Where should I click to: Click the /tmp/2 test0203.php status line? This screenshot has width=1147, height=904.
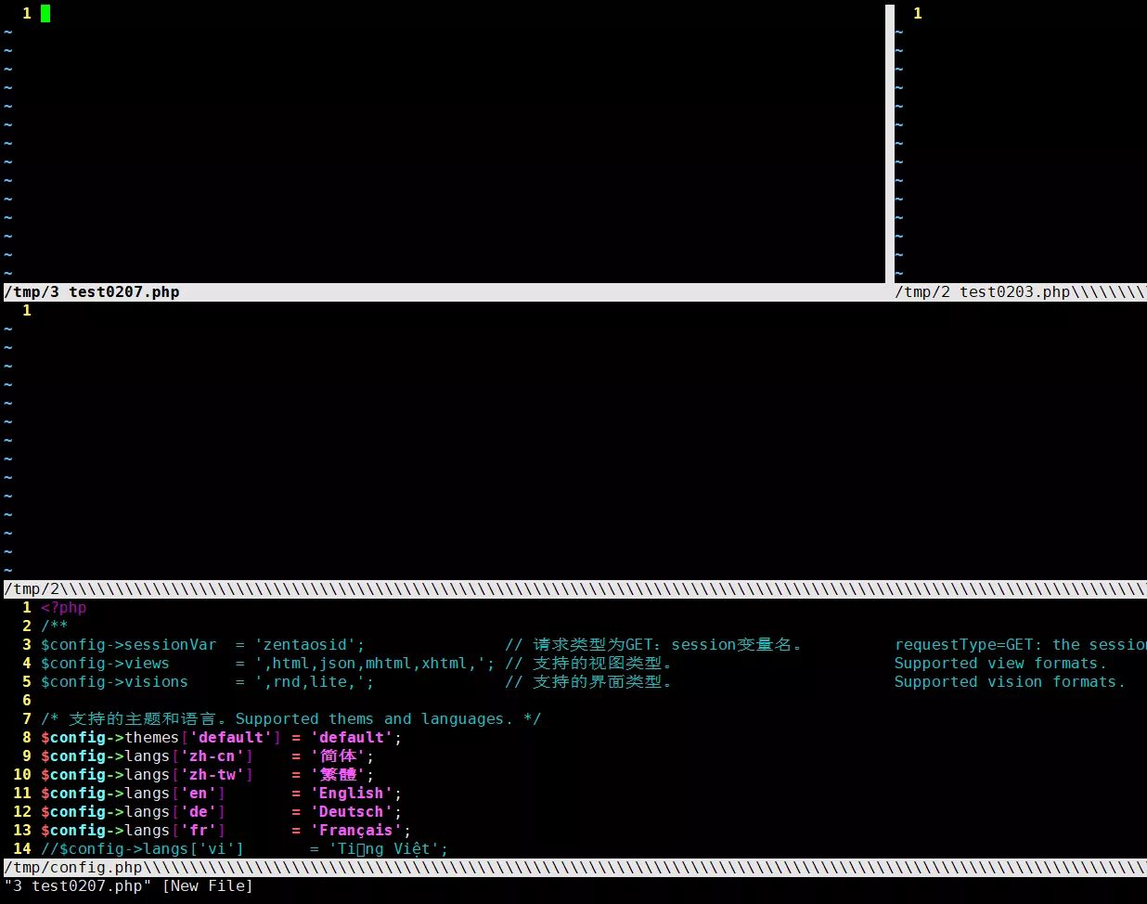pos(1020,292)
